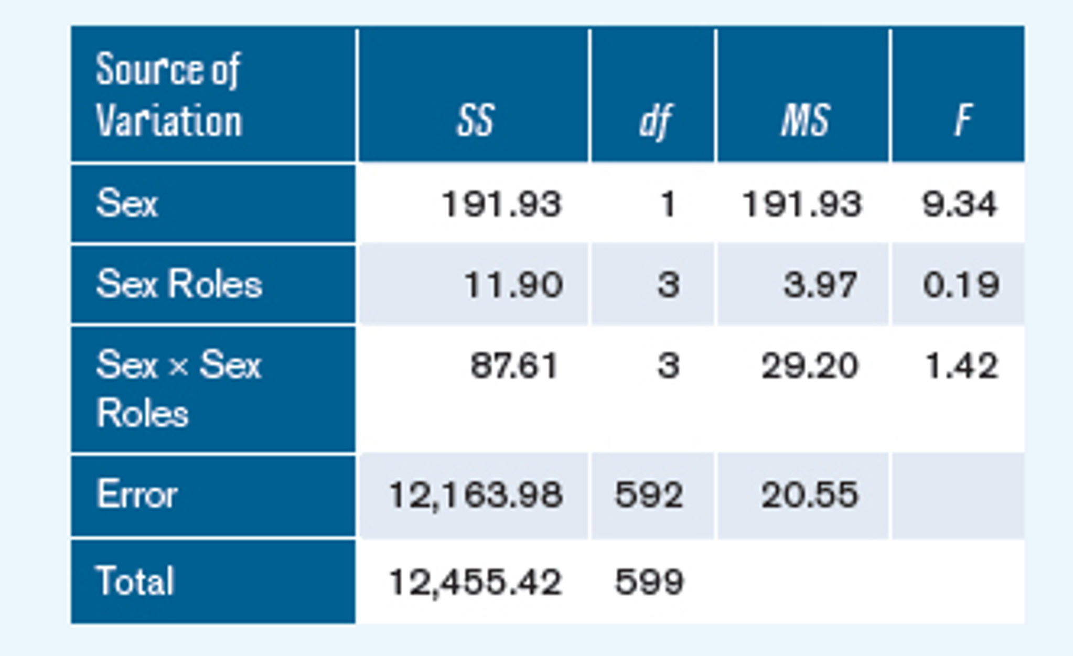Select the SS value 11.90
The image size is (1073, 656).
click(513, 285)
